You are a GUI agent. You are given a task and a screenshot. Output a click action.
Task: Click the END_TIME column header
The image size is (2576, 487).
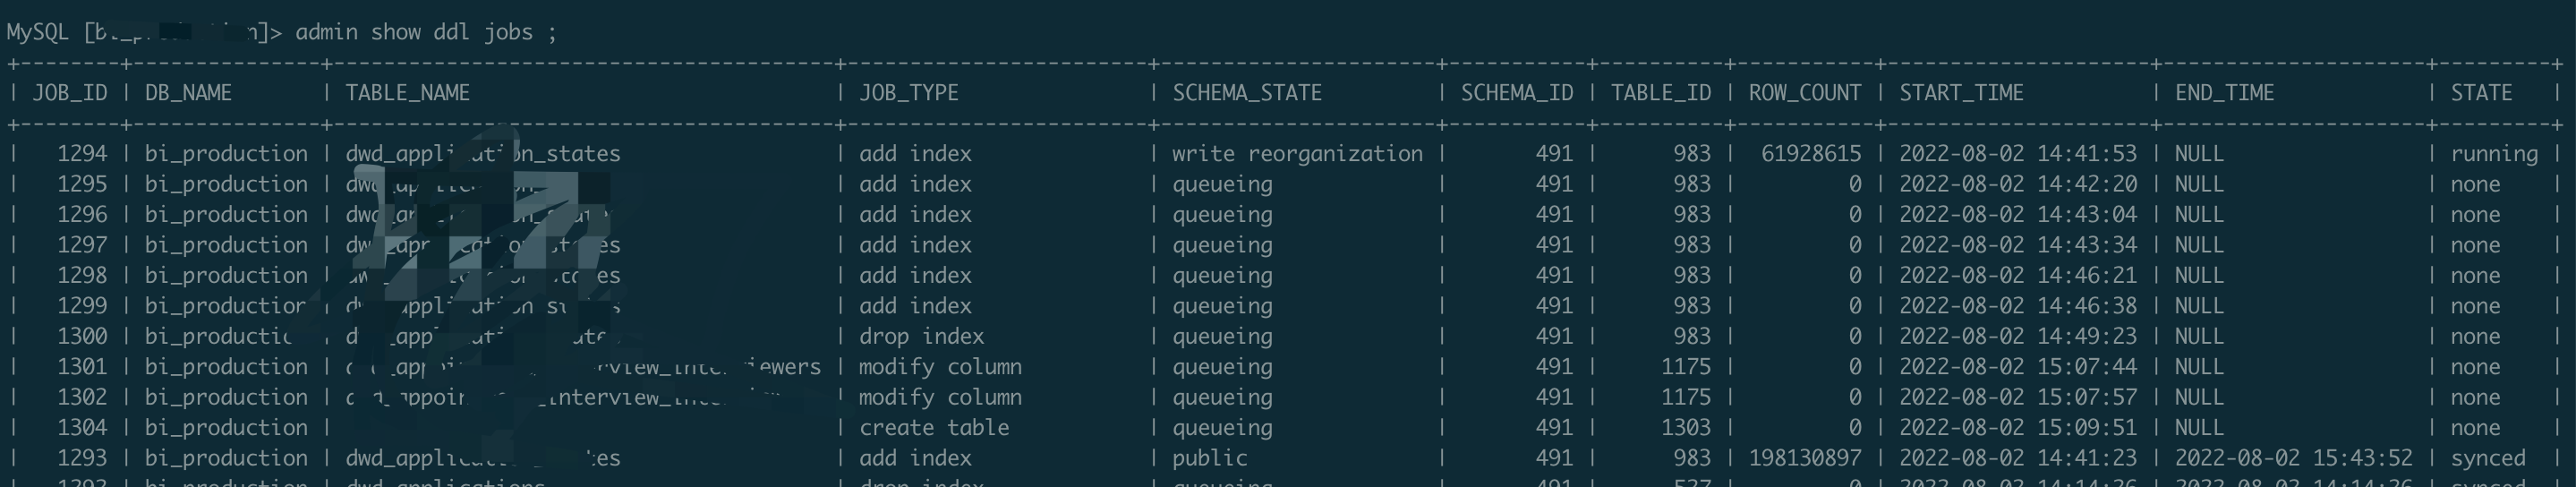(x=2224, y=93)
